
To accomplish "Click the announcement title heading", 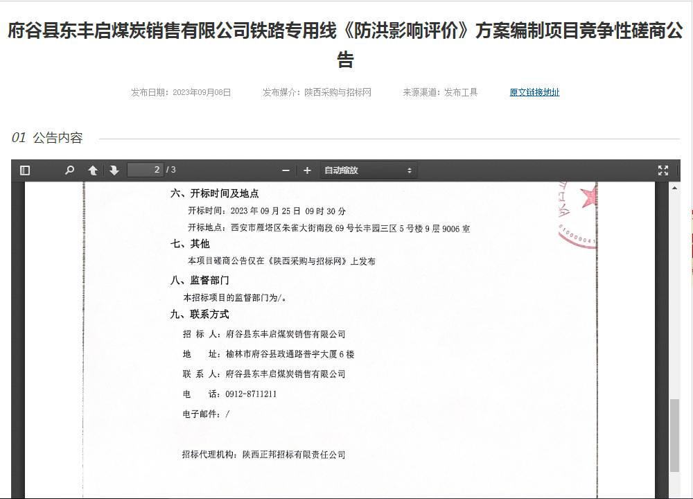I will tap(346, 44).
